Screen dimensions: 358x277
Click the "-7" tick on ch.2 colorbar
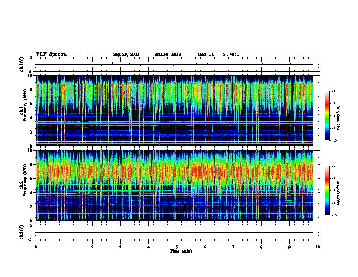coord(334,178)
